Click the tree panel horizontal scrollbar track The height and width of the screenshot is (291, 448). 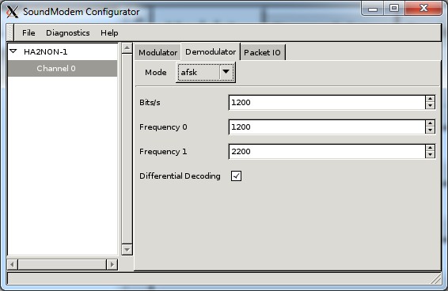63,264
